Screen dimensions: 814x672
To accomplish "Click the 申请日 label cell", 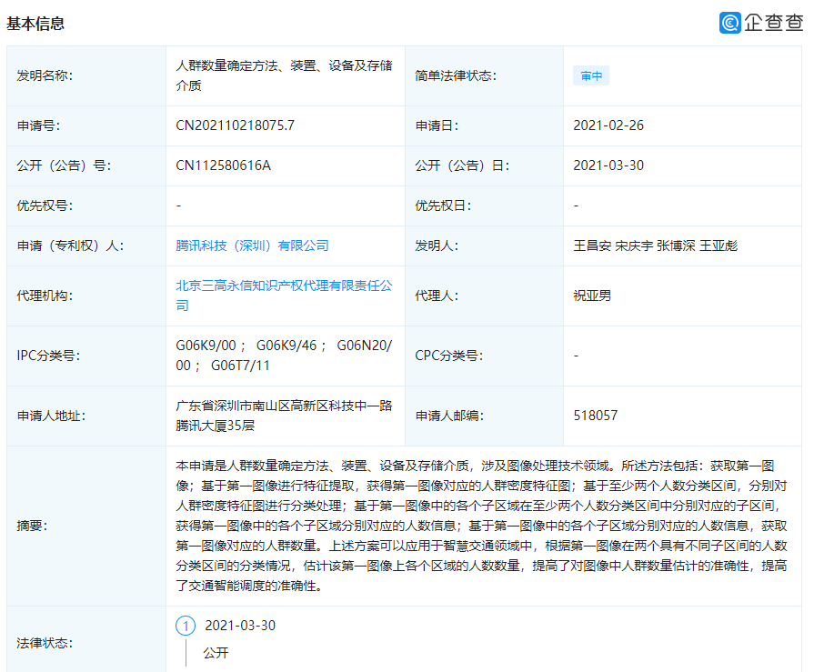I will pyautogui.click(x=485, y=125).
